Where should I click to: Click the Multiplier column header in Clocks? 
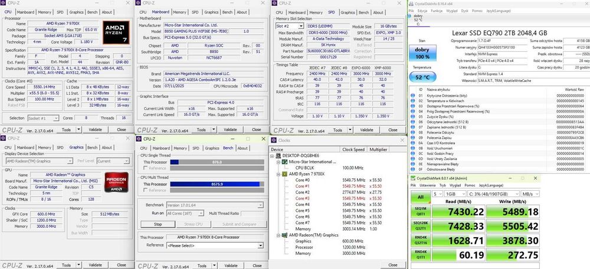click(x=378, y=150)
